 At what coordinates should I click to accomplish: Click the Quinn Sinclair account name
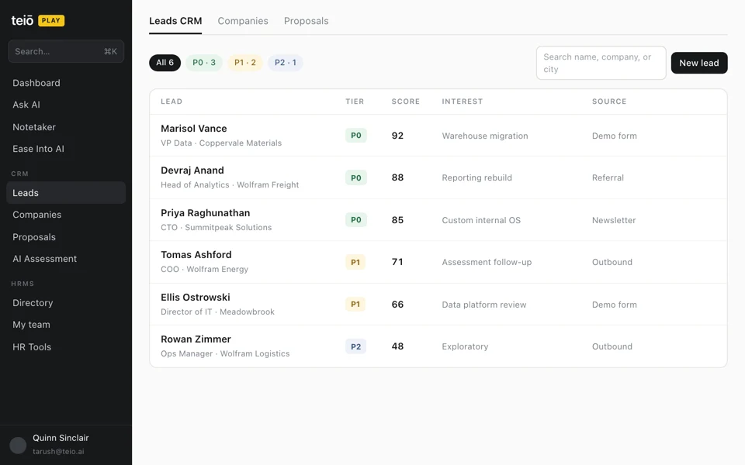[x=61, y=438]
